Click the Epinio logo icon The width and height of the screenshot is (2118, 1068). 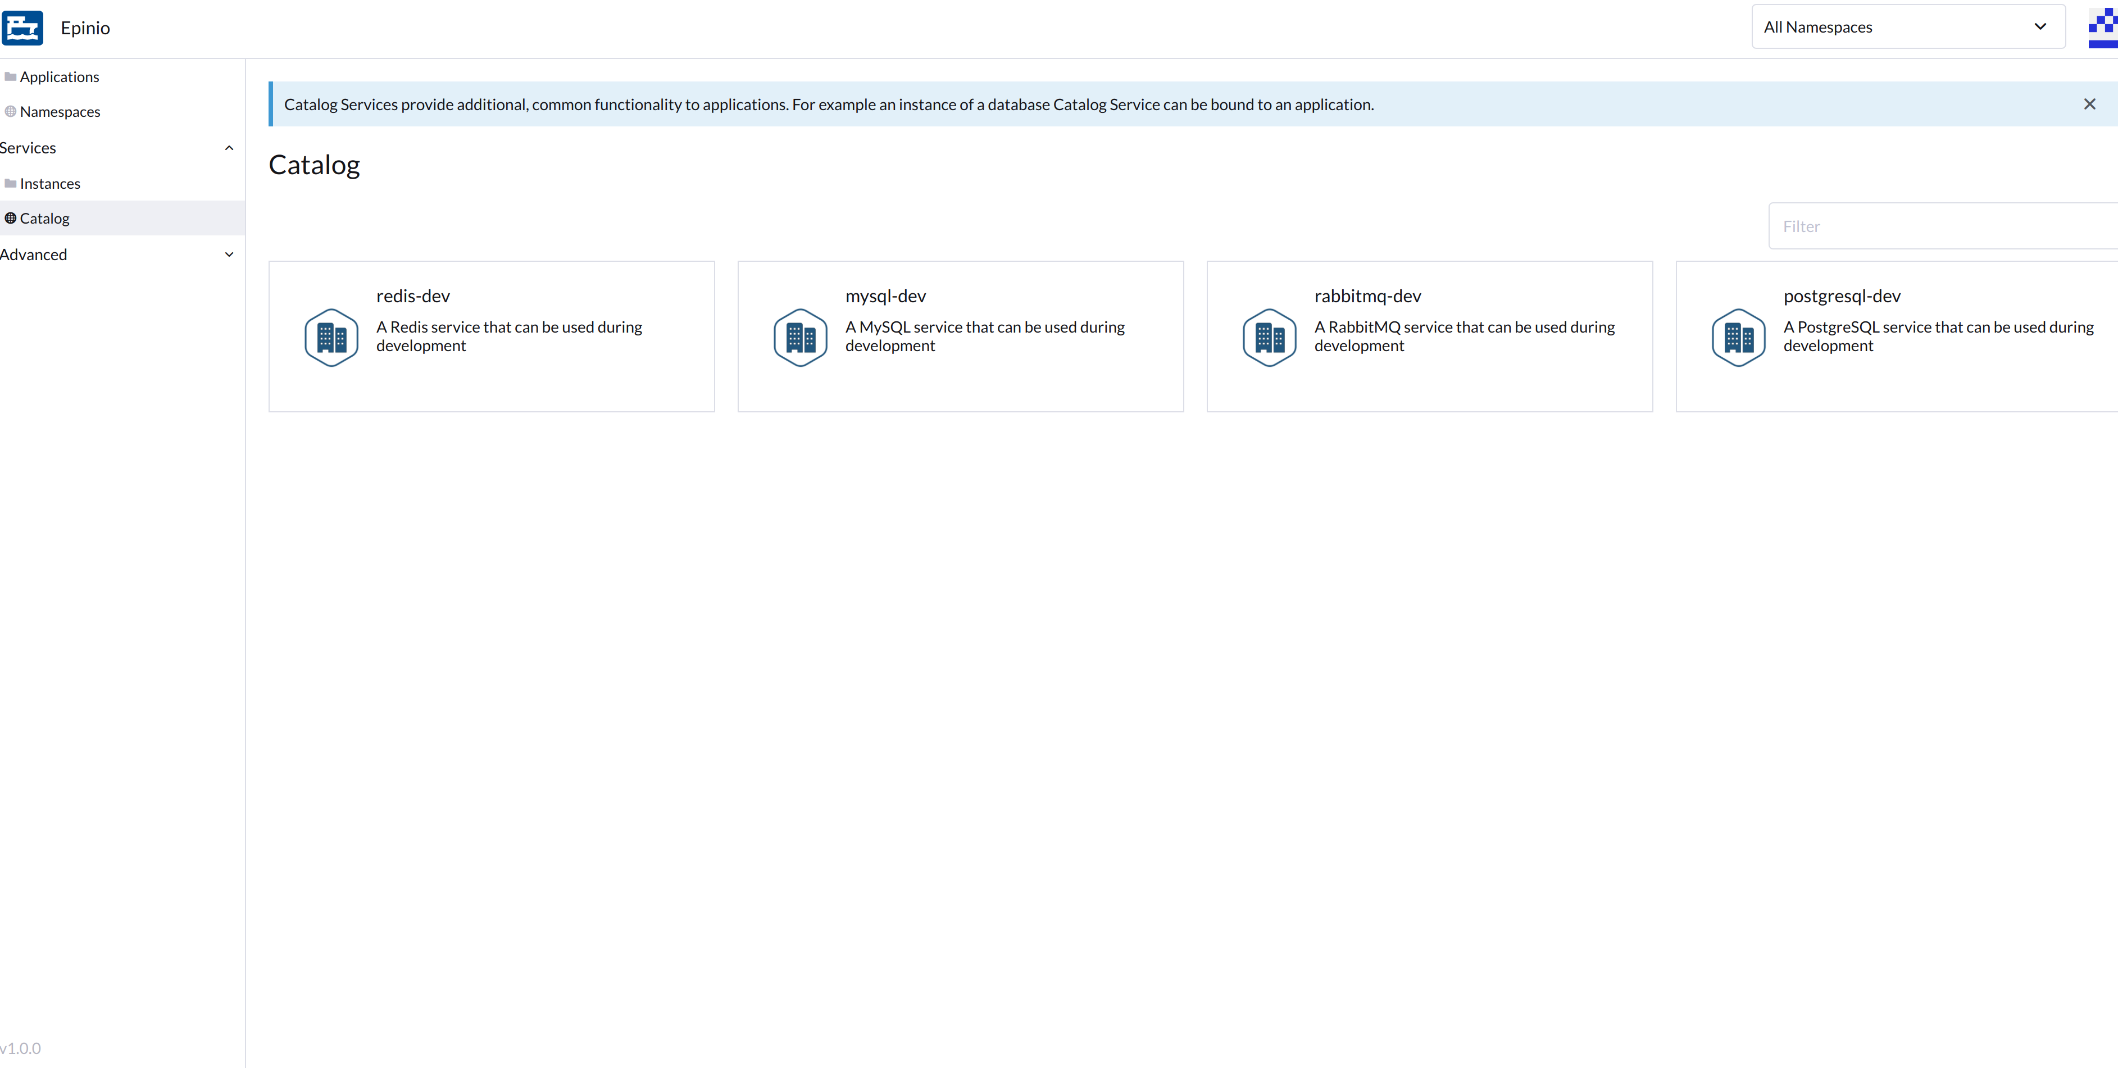23,27
